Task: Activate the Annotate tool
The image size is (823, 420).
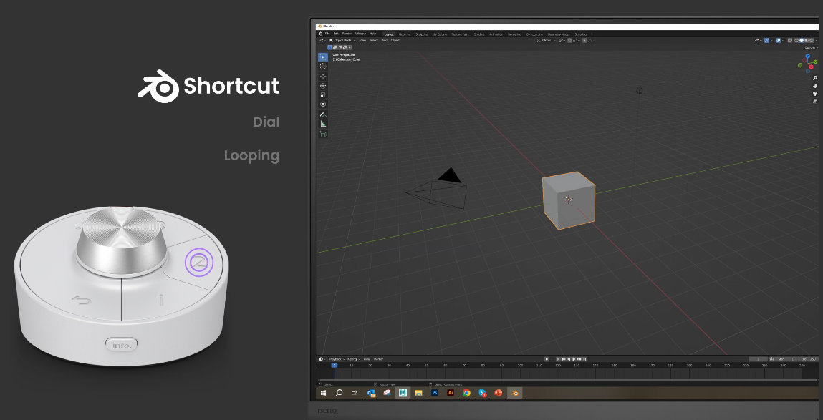Action: pos(323,114)
